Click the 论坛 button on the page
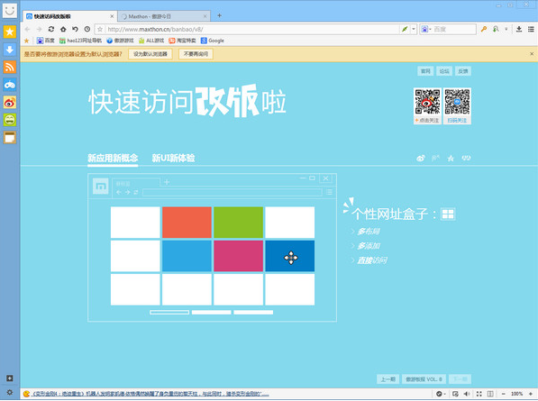This screenshot has width=538, height=401. 444,71
